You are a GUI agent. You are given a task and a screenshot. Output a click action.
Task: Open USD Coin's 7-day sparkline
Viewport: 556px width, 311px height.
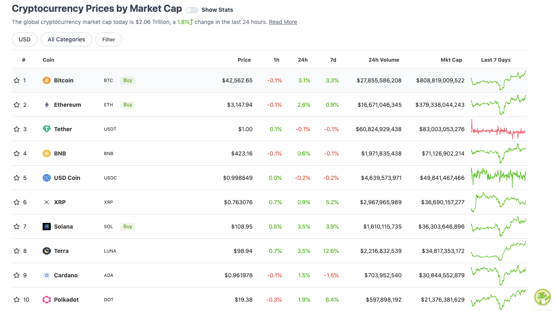pyautogui.click(x=498, y=178)
